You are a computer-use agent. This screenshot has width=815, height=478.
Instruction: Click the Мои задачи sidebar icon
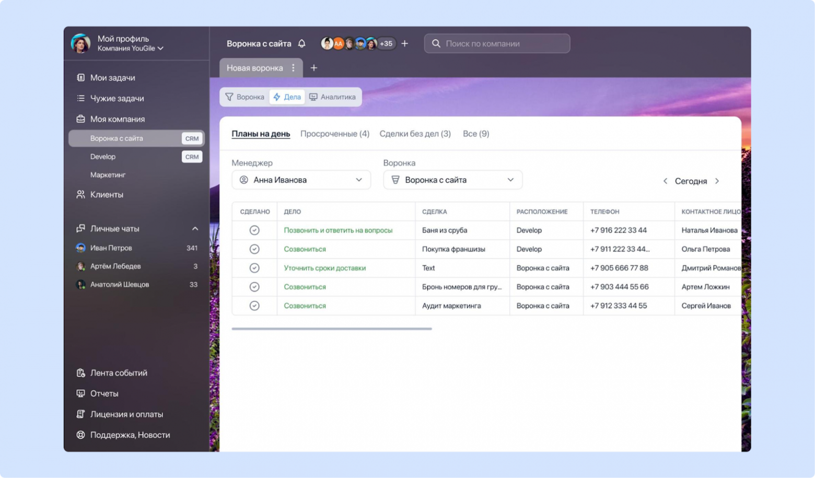pyautogui.click(x=80, y=77)
